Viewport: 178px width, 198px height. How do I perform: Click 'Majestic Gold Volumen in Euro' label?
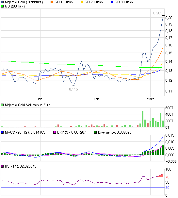click(28, 105)
